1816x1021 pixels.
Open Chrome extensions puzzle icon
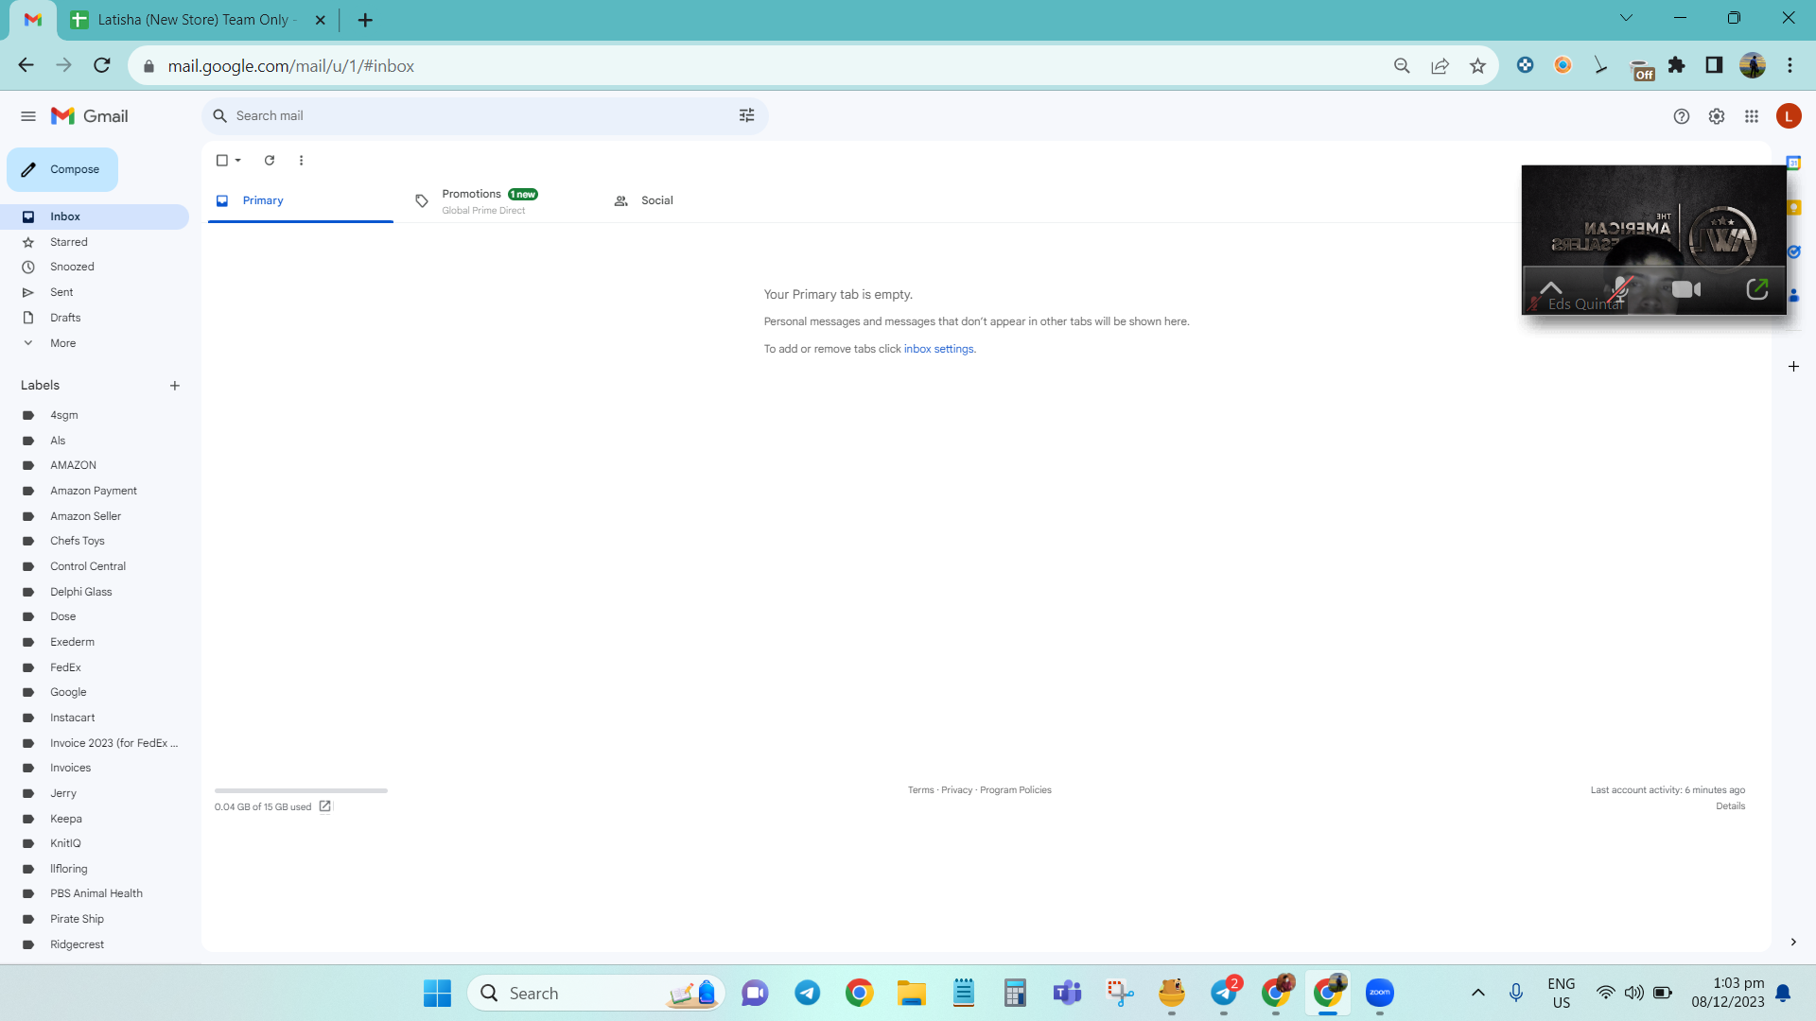pyautogui.click(x=1677, y=65)
